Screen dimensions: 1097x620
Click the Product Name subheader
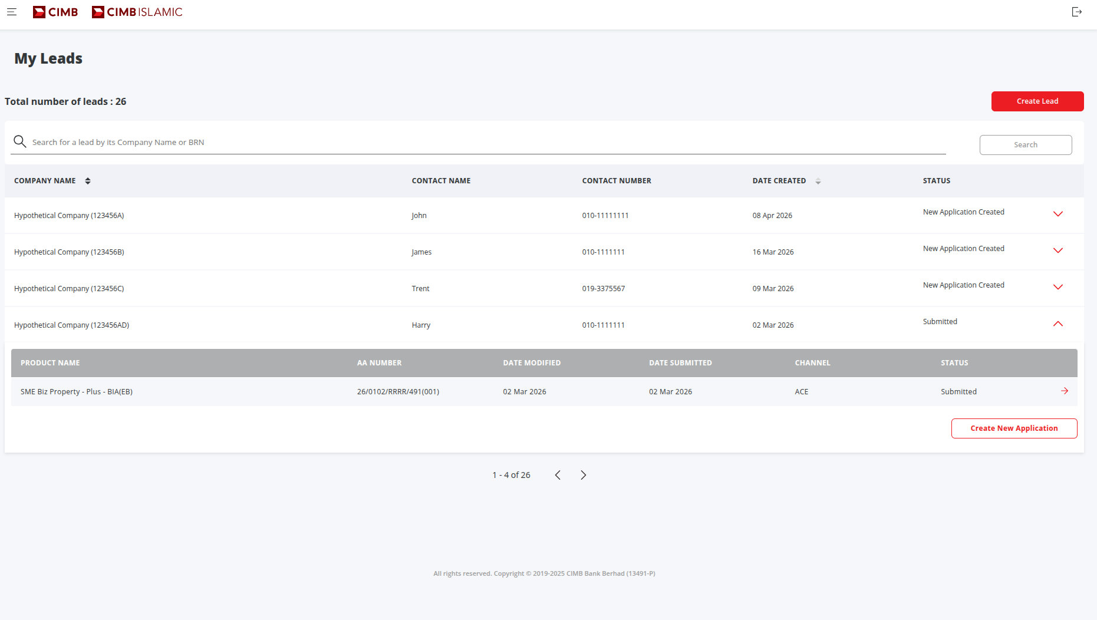[x=50, y=363]
